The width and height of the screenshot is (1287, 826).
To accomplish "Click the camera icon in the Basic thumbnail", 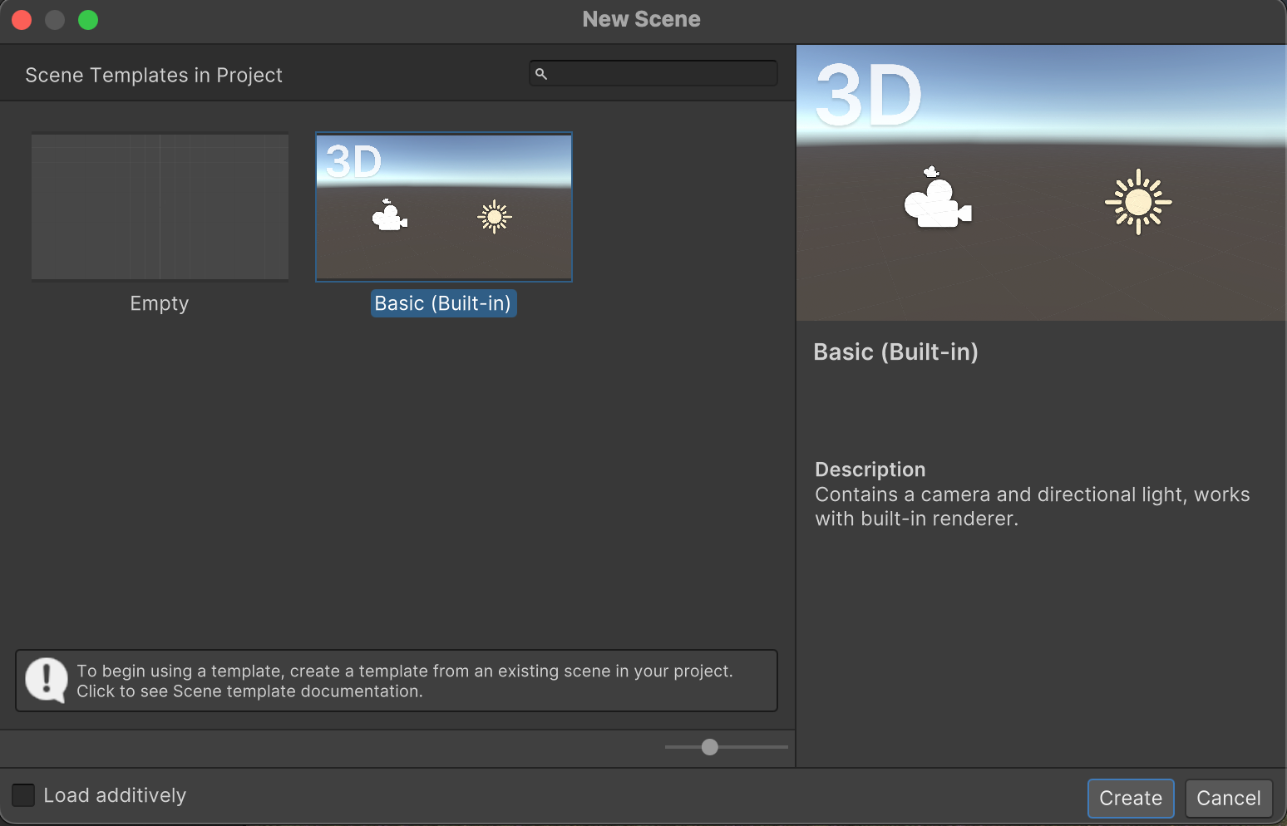I will click(389, 216).
